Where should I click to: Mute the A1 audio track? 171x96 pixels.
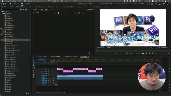[48, 78]
